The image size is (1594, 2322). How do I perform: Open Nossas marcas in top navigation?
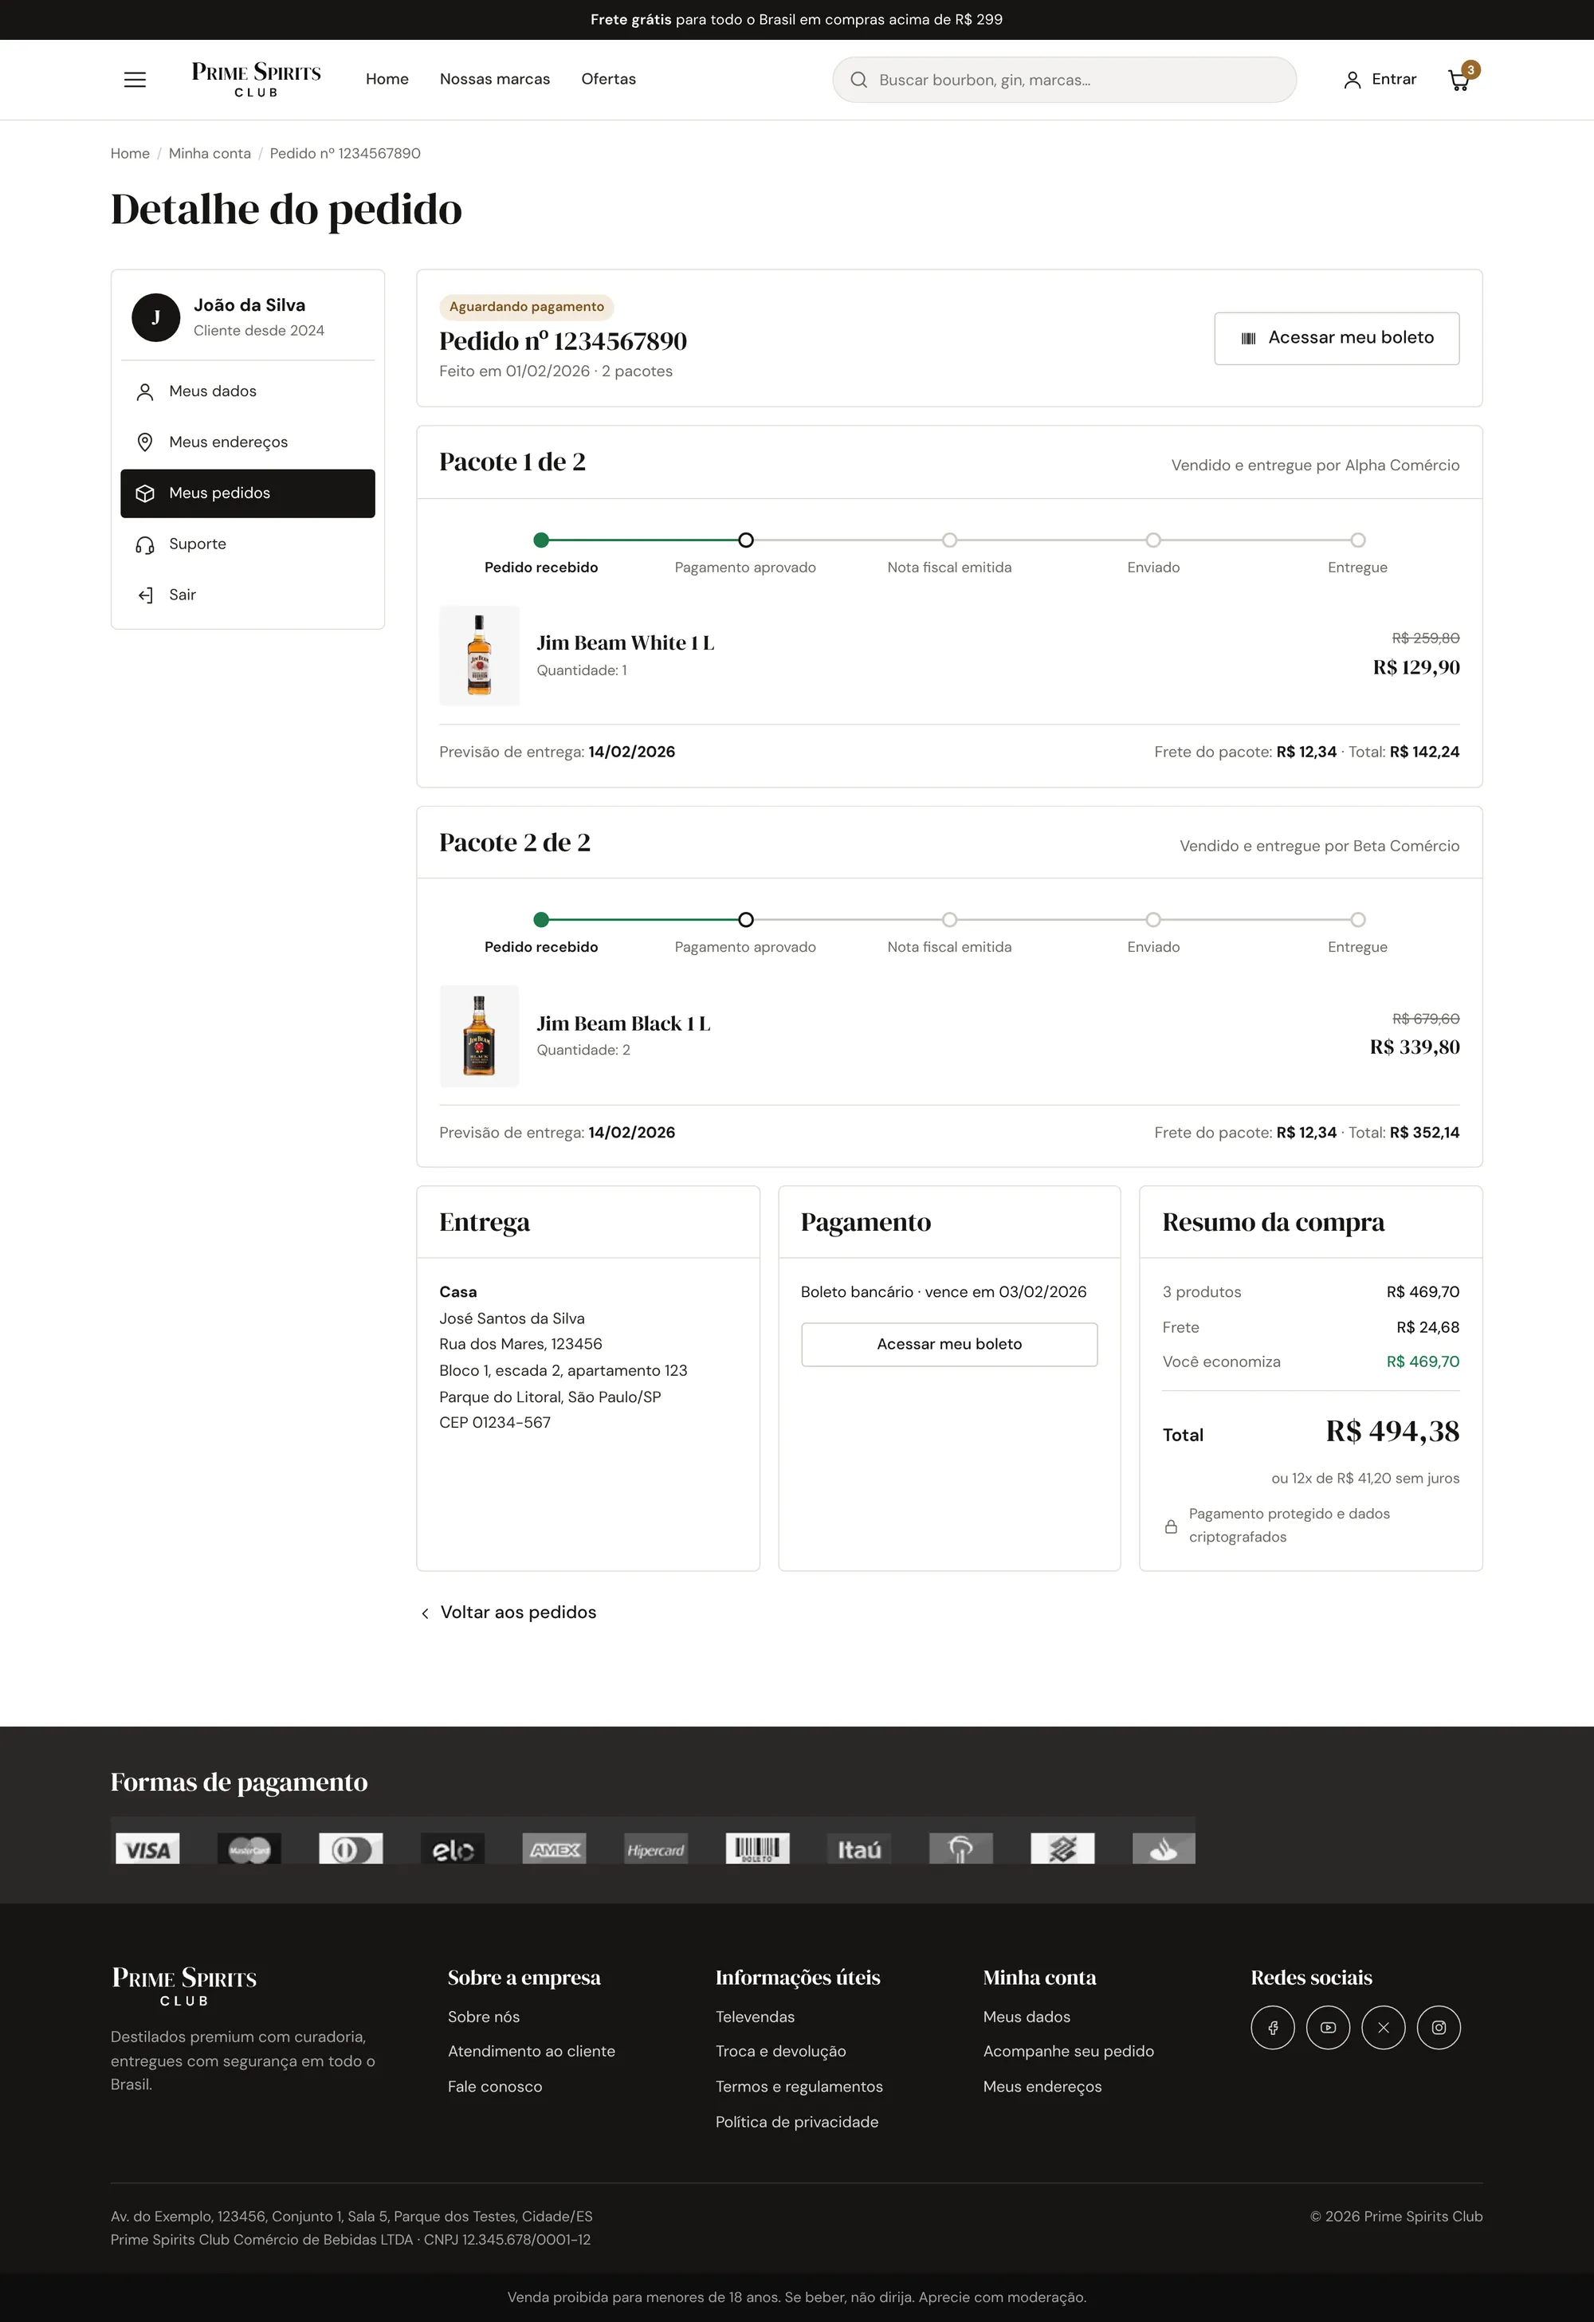(x=494, y=79)
